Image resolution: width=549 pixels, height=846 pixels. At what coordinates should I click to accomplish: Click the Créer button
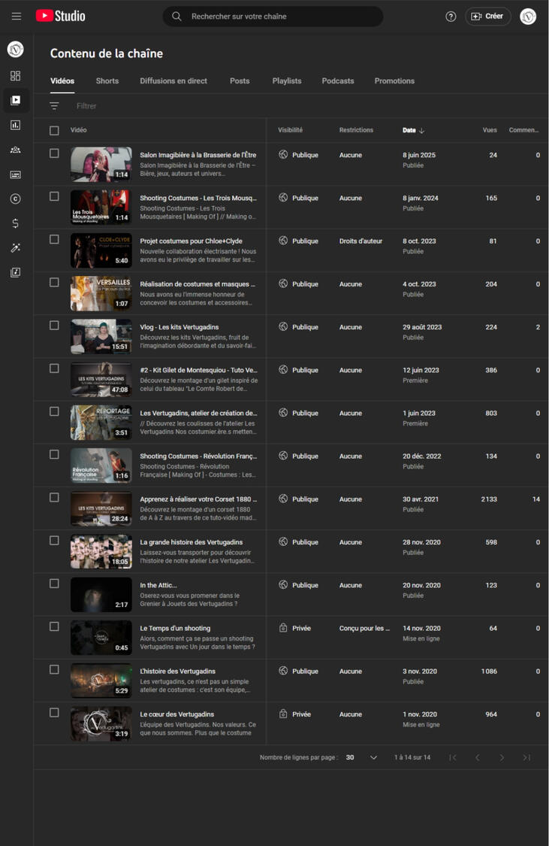(x=488, y=17)
